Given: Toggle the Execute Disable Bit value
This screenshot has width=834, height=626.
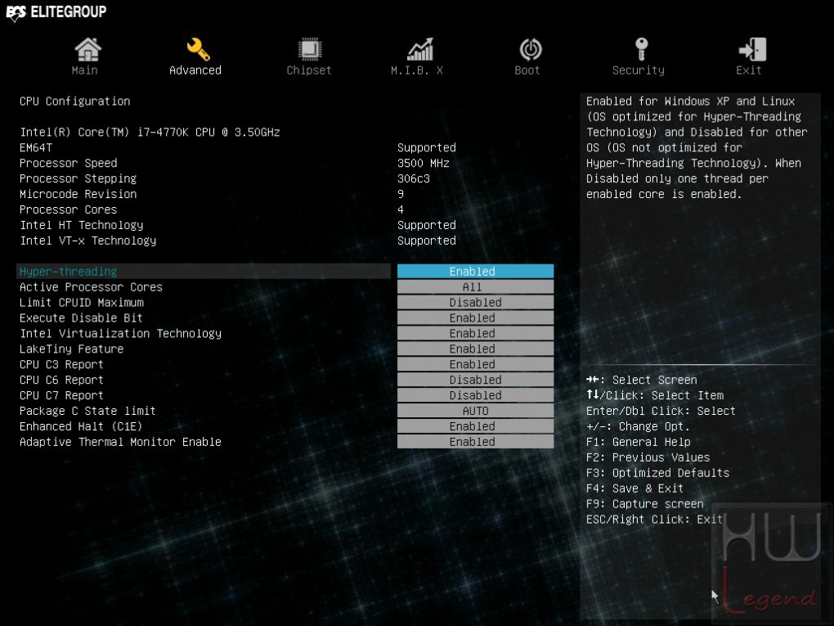Looking at the screenshot, I should tap(475, 318).
